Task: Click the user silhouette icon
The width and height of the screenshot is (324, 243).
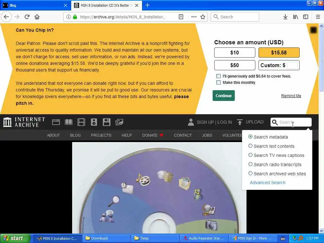Action: 191,122
